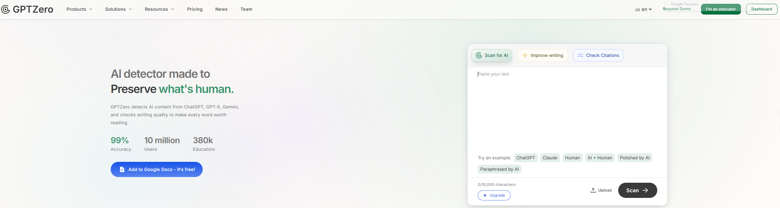The height and width of the screenshot is (208, 780).
Task: Click the Upload arrow icon
Action: pos(593,190)
